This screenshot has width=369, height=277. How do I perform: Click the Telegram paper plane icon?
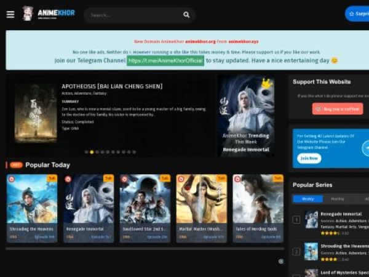tap(366, 148)
